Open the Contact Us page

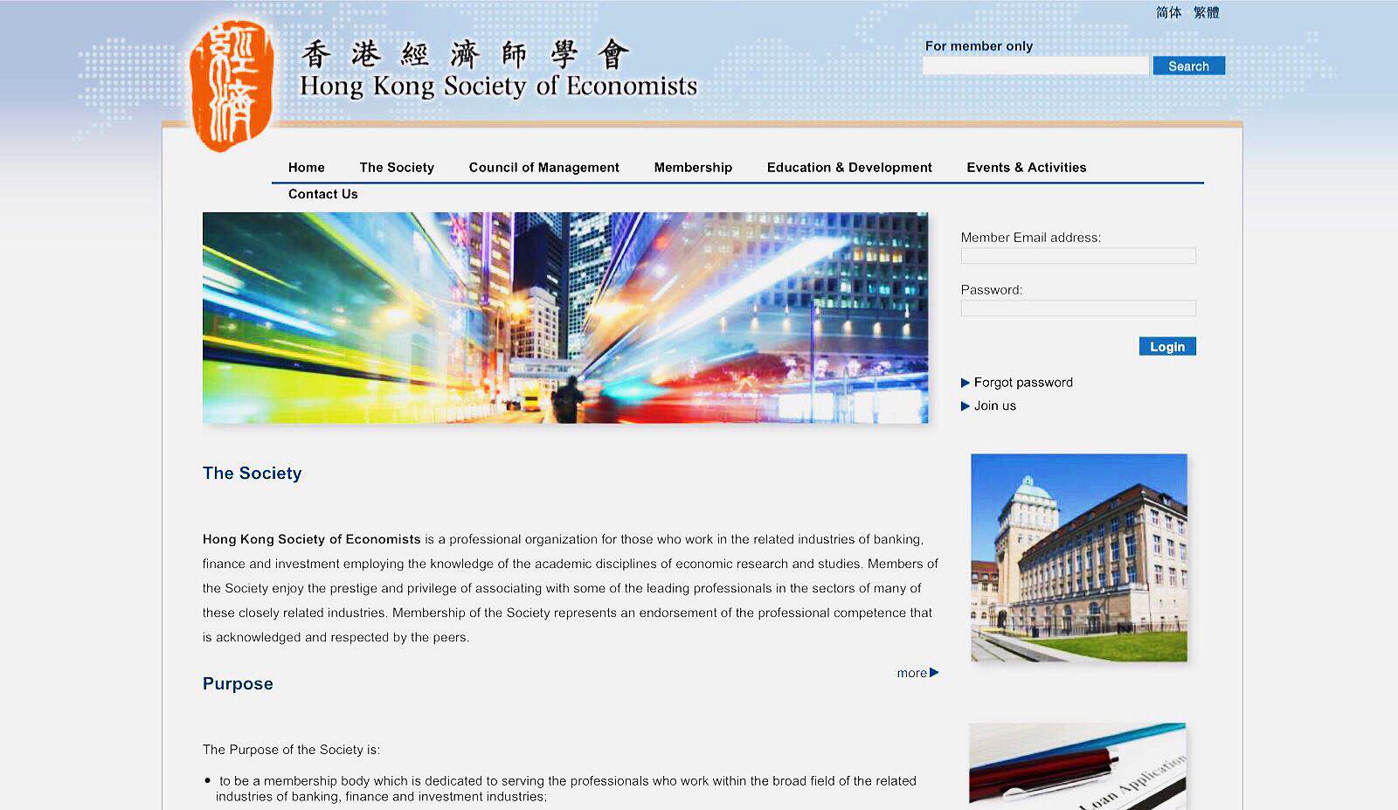point(322,194)
